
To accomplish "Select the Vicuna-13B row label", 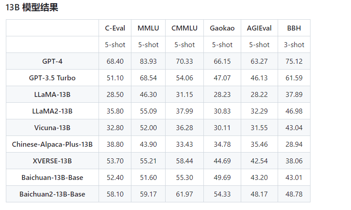I will pos(52,127).
